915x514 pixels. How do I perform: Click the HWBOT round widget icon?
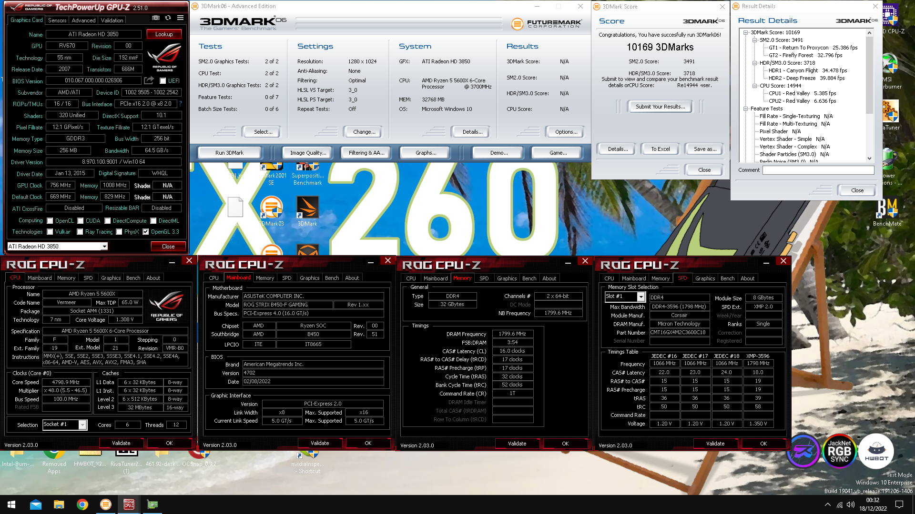click(876, 451)
